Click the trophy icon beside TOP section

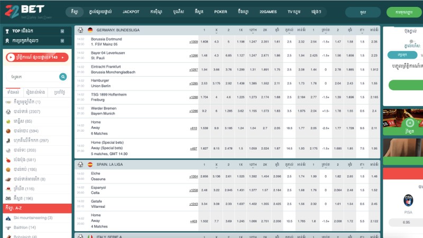(7, 31)
